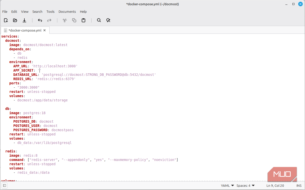The width and height of the screenshot is (305, 190).
Task: Open the Search menu
Action: point(37,12)
